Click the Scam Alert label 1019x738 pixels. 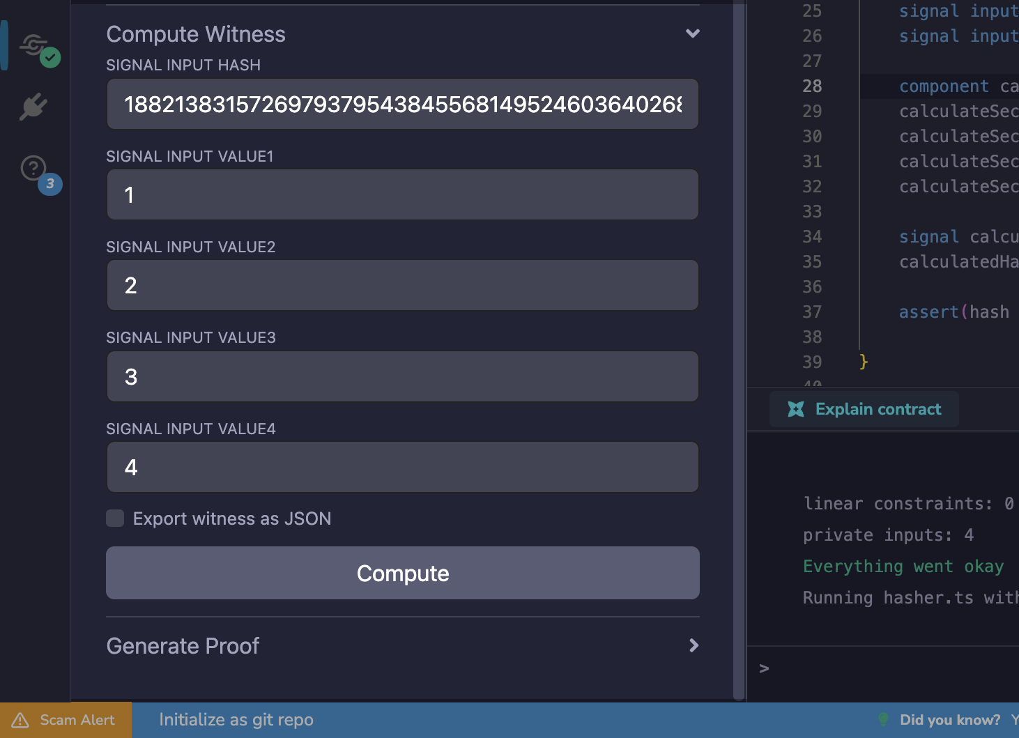coord(77,720)
